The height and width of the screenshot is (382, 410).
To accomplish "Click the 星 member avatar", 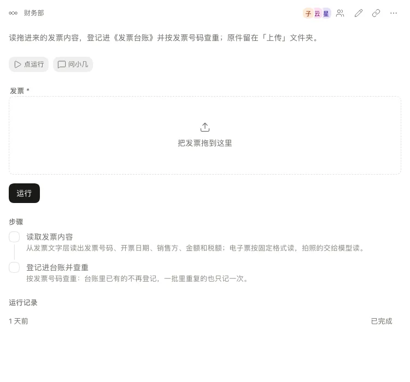I will pyautogui.click(x=326, y=13).
